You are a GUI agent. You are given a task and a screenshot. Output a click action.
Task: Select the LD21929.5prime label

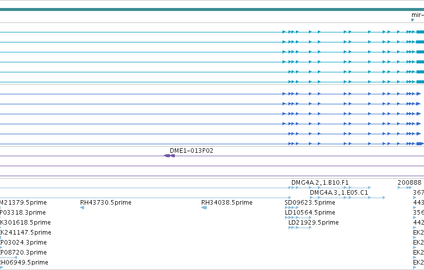tap(313, 223)
